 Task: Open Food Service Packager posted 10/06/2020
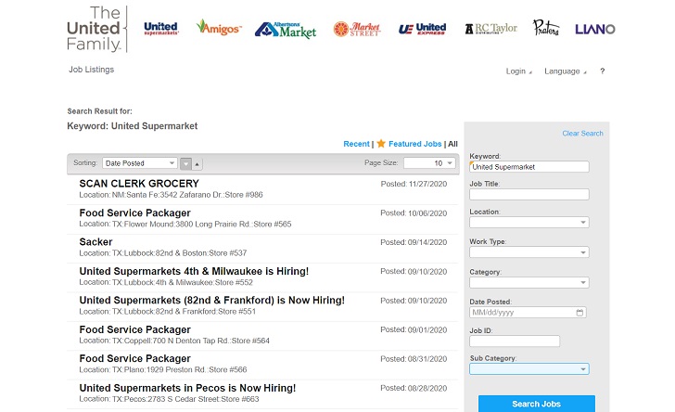[x=134, y=212]
